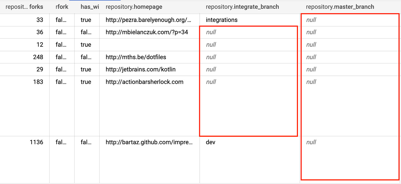Select forks value 1136

[37, 142]
